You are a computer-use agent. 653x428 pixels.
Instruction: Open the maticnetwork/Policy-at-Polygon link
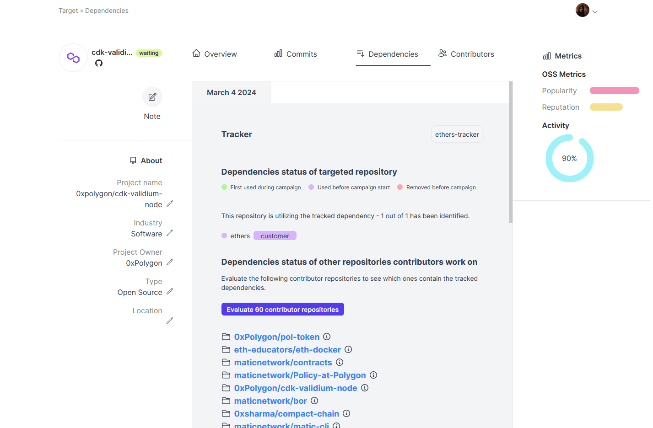300,375
